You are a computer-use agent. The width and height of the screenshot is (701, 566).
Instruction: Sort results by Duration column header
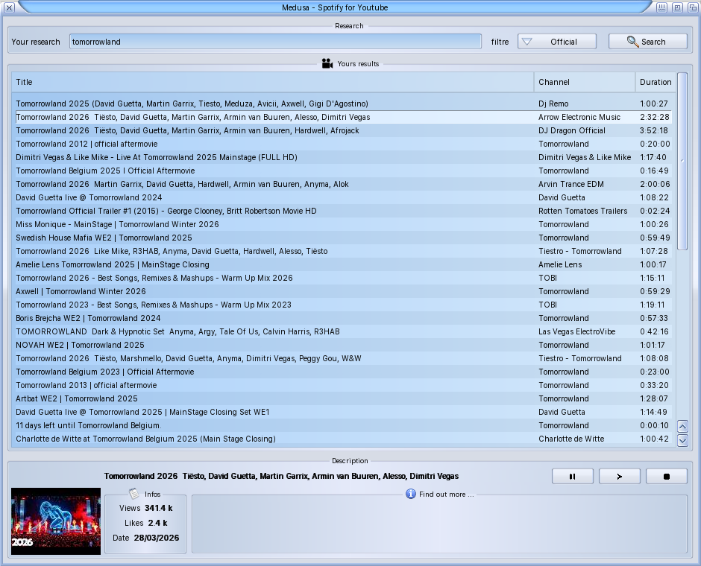click(x=656, y=82)
